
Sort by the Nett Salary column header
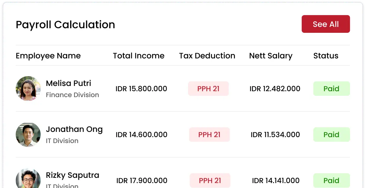pyautogui.click(x=271, y=56)
